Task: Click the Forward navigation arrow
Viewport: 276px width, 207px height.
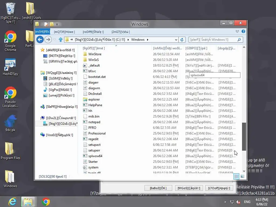Action: pyautogui.click(x=48, y=39)
